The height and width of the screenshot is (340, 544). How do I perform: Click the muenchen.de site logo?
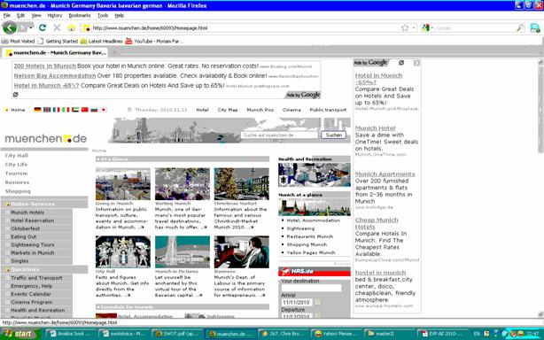[x=45, y=138]
